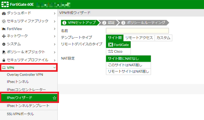Image resolution: width=204 pixels, height=120 pixels.
Task: Click the FortiGate 60E title text
Action: [x=22, y=5]
